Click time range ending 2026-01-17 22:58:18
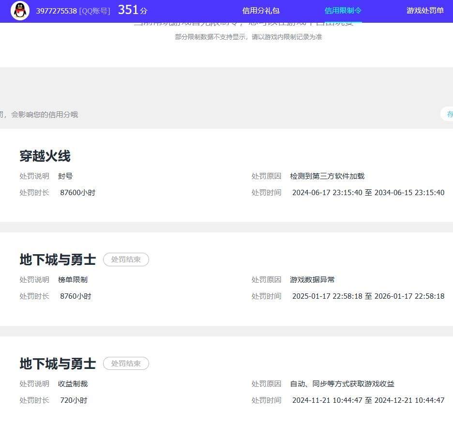Image resolution: width=453 pixels, height=428 pixels. tap(368, 296)
